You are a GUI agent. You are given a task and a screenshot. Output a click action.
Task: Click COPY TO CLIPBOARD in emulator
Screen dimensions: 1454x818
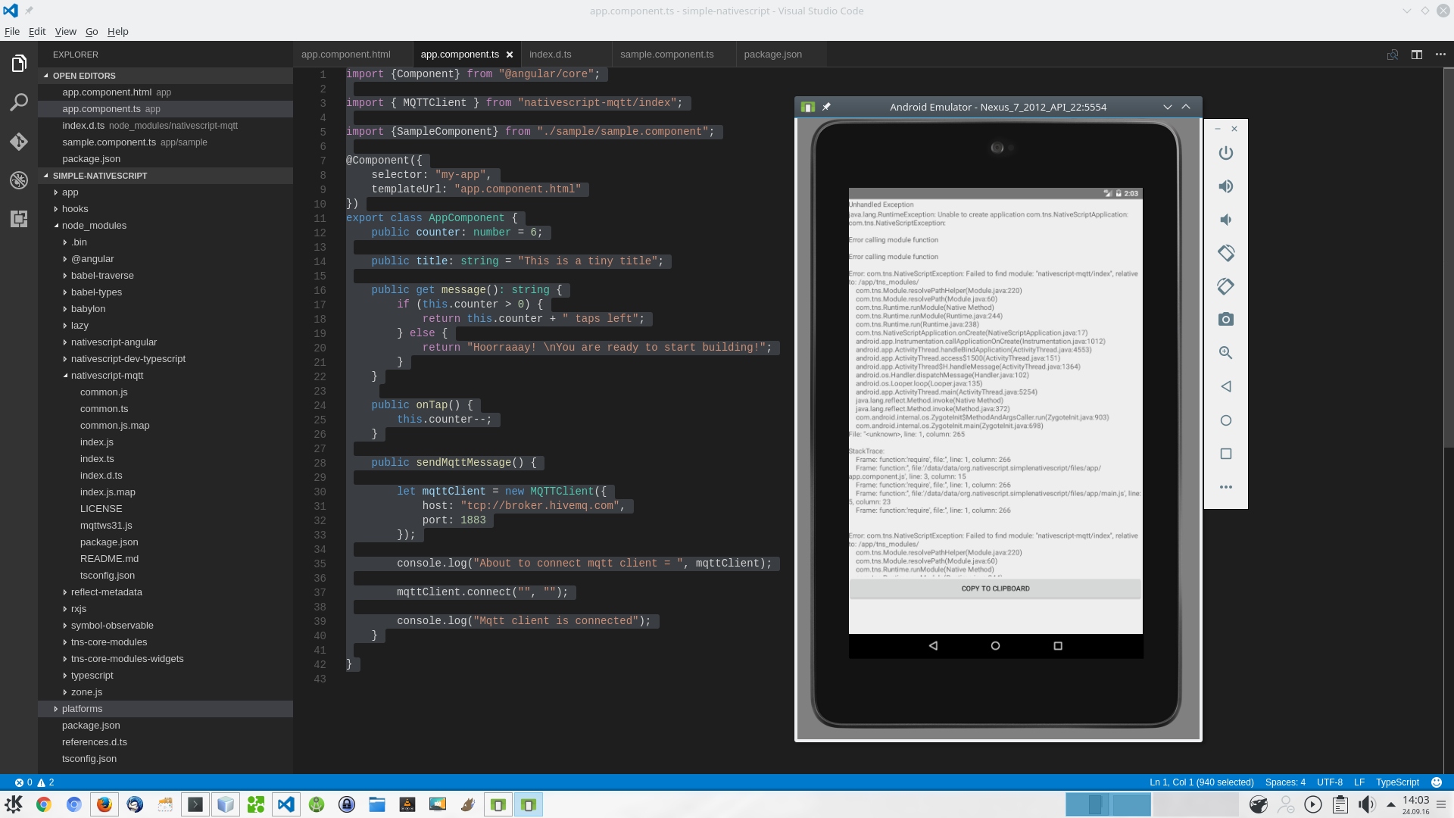[995, 589]
